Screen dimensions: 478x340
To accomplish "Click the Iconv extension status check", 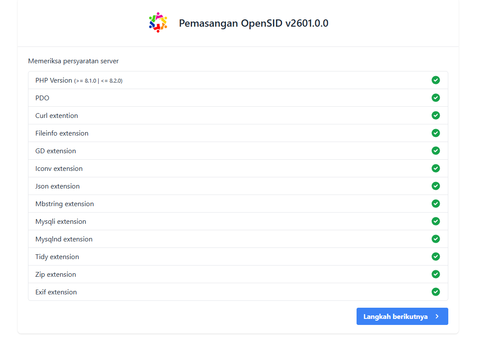I will coord(436,168).
